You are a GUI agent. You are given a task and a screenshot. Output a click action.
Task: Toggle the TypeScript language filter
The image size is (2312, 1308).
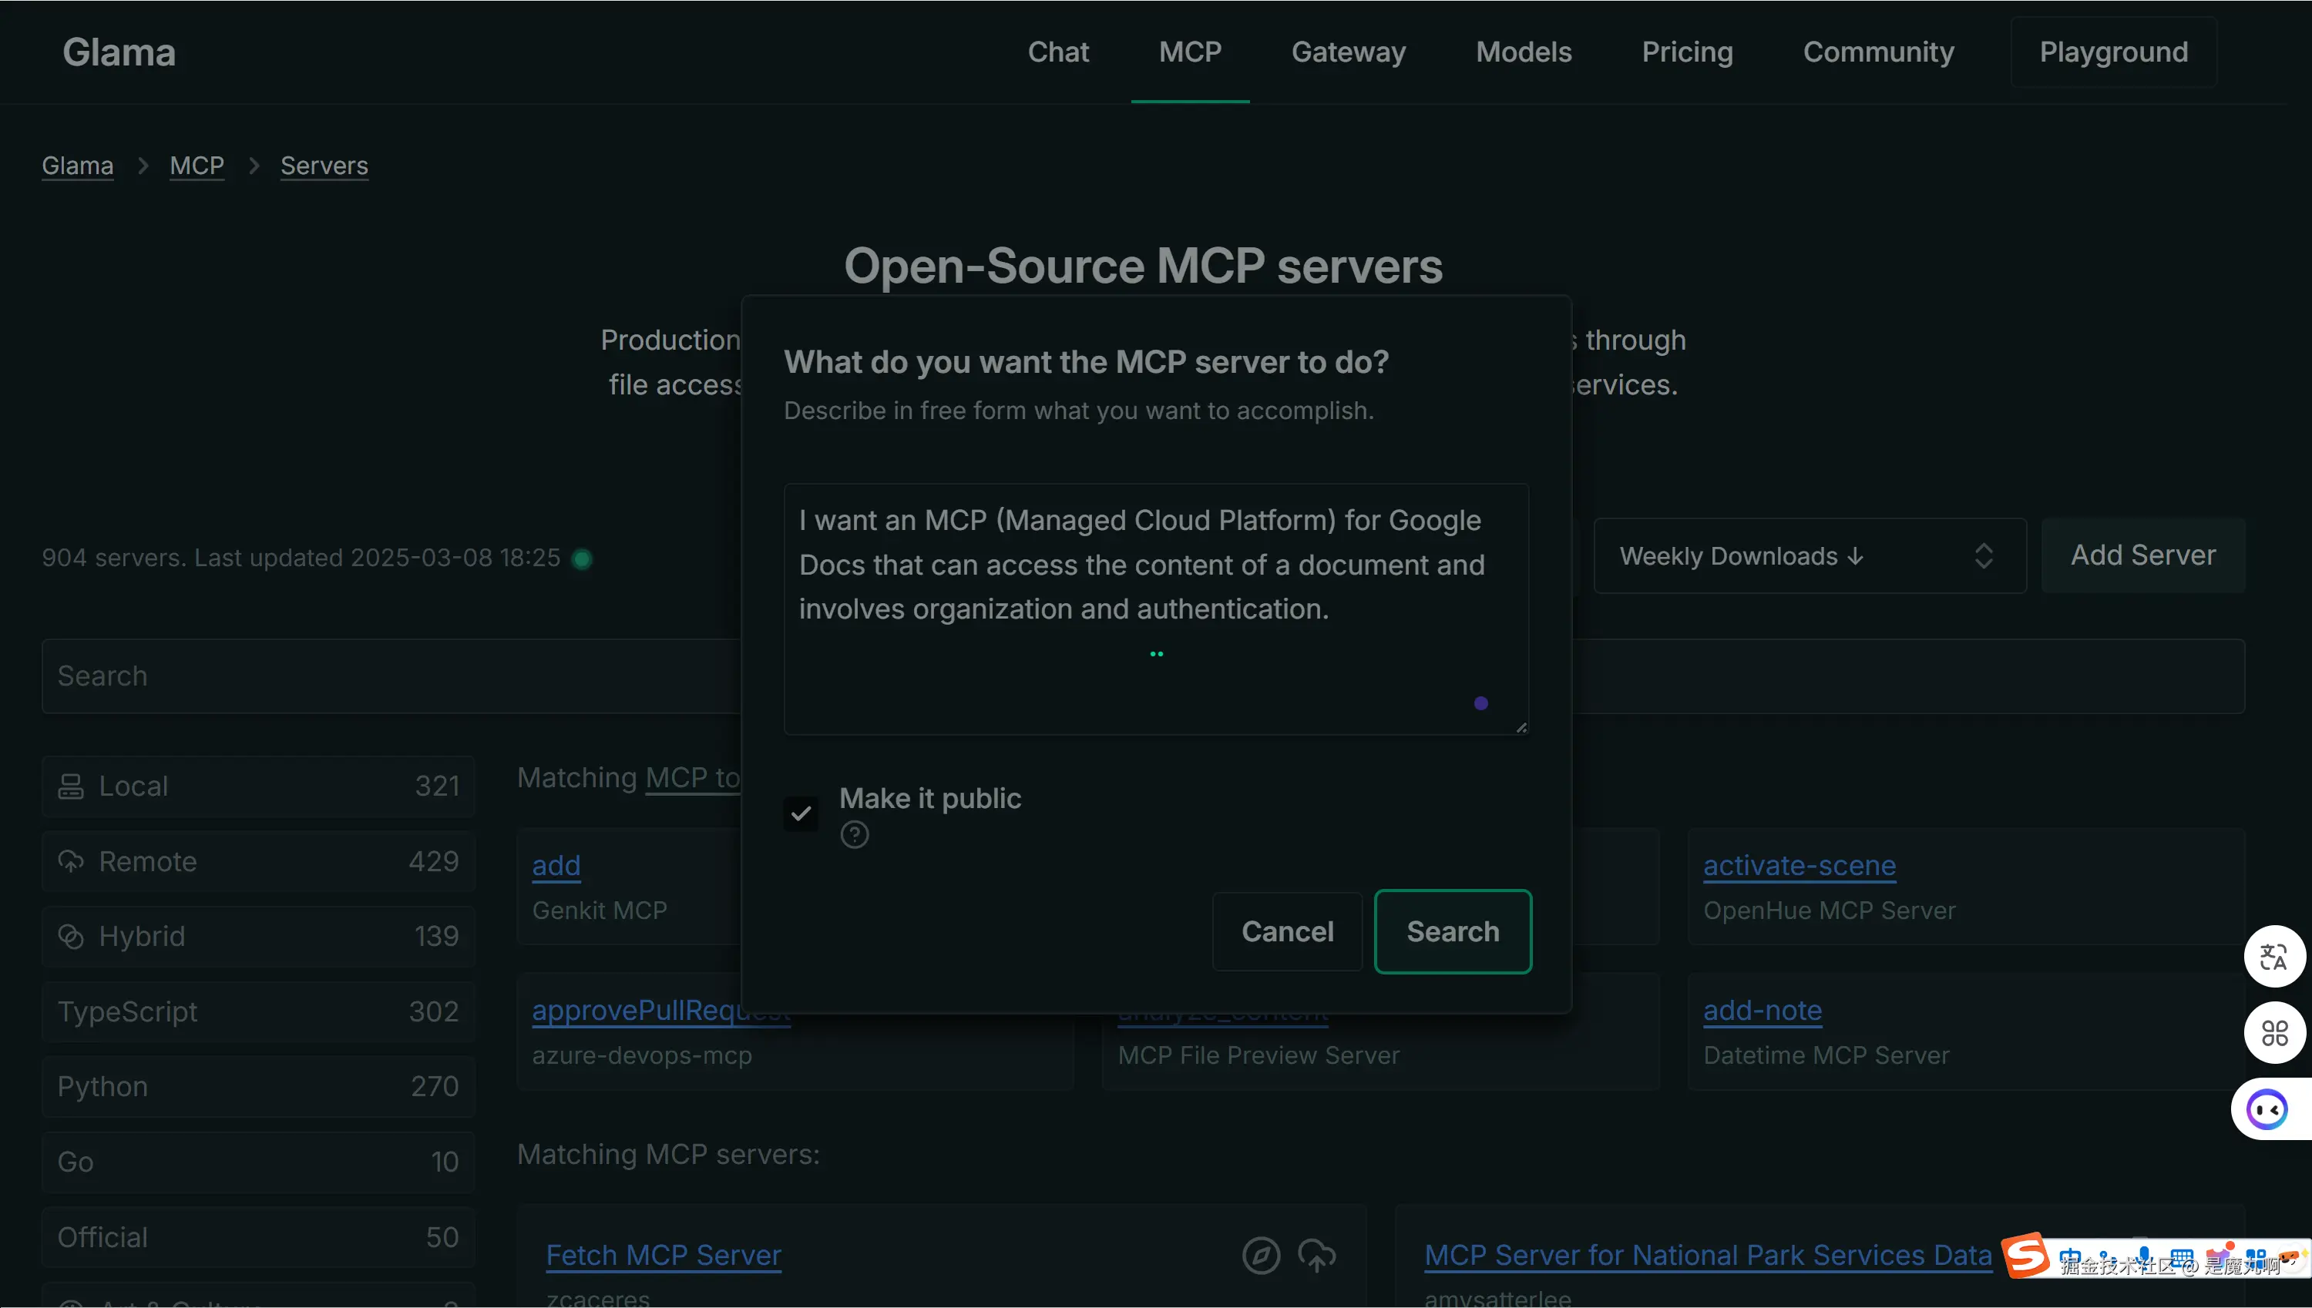click(258, 1011)
